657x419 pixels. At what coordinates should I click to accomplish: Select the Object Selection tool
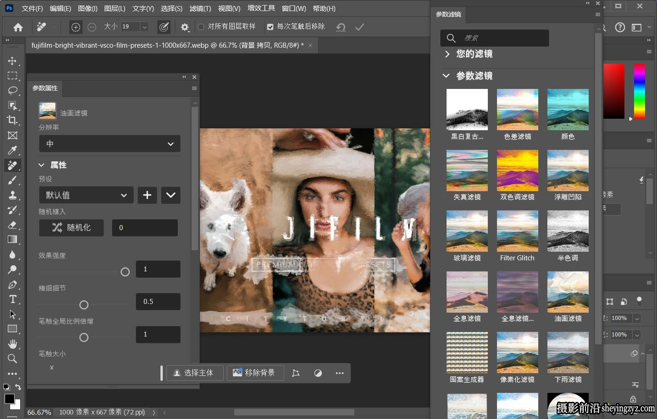pyautogui.click(x=12, y=105)
